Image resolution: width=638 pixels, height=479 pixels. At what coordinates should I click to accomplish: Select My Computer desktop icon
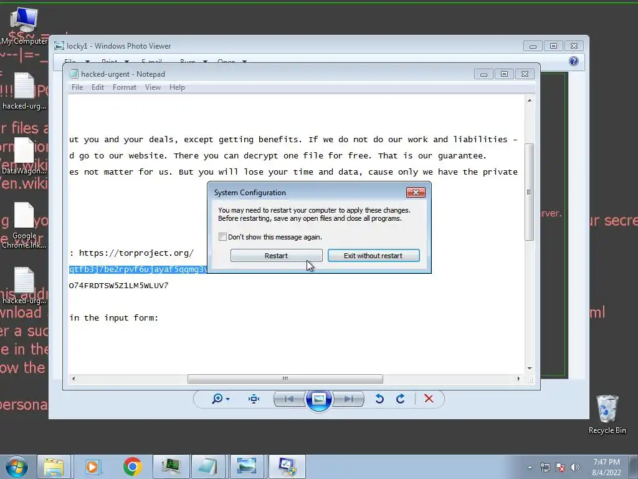pyautogui.click(x=24, y=26)
